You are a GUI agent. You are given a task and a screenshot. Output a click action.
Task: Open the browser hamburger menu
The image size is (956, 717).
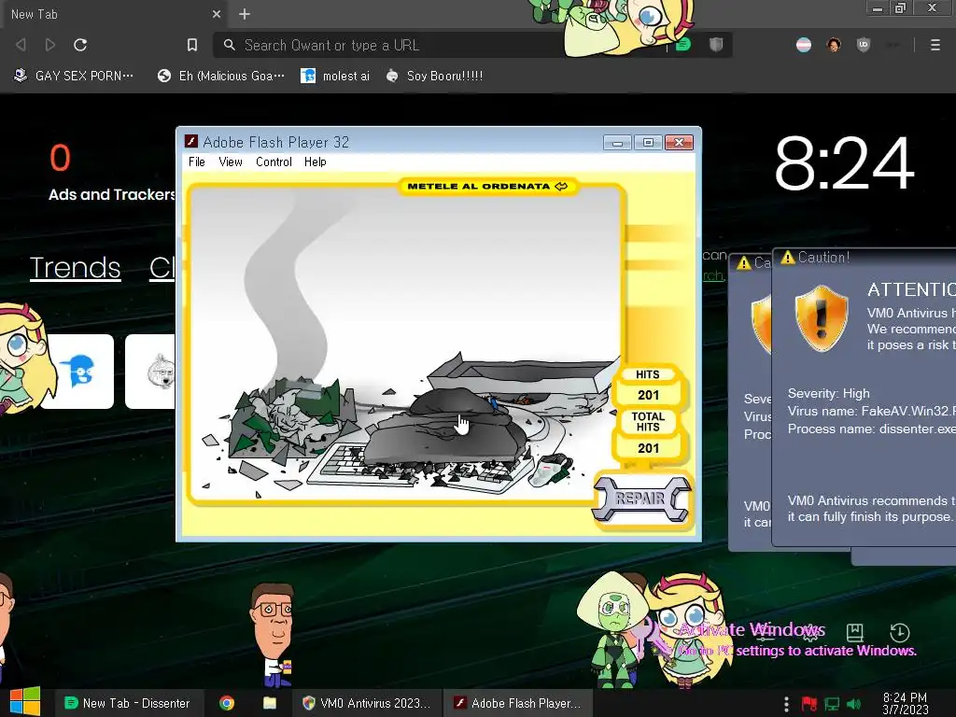pyautogui.click(x=935, y=45)
